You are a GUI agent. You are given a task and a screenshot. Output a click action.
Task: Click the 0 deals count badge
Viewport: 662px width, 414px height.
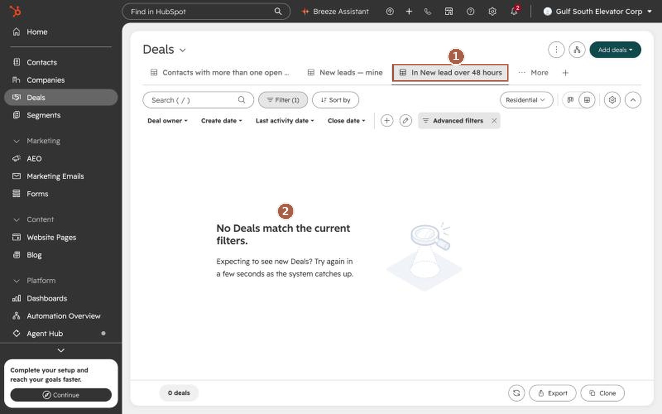pos(179,393)
